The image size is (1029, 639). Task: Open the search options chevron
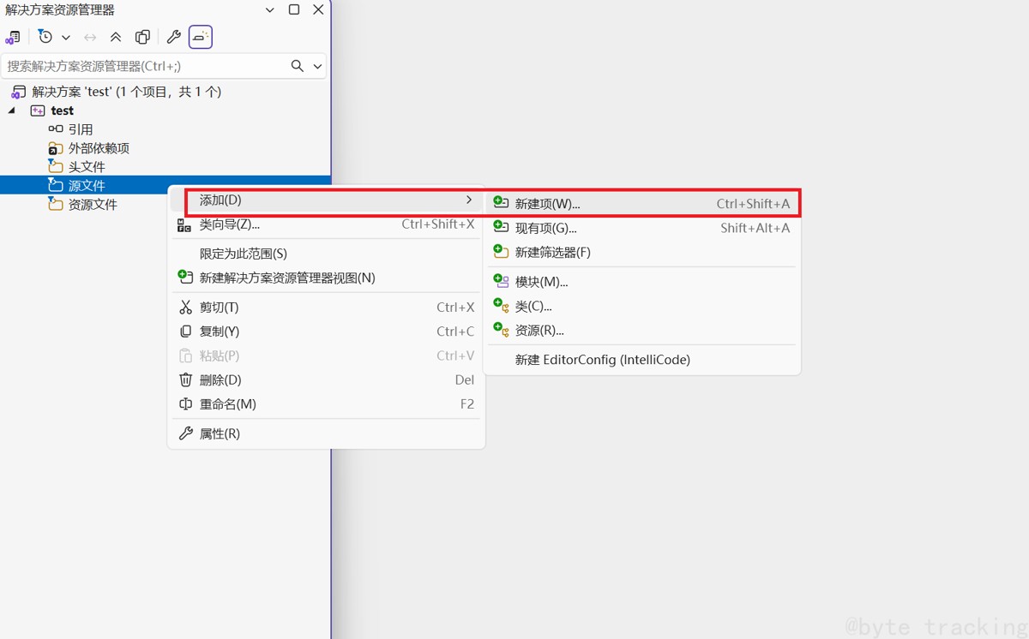tap(316, 66)
